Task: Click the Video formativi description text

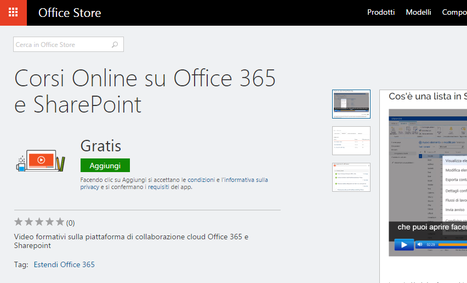Action: [x=131, y=241]
